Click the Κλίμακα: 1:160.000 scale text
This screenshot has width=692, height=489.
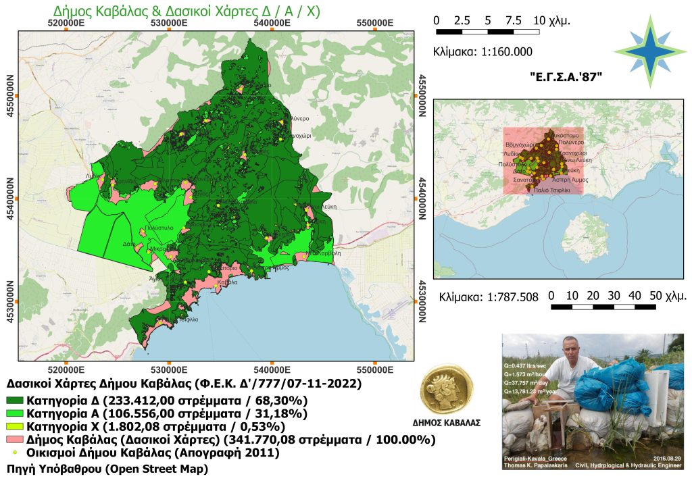(x=483, y=52)
